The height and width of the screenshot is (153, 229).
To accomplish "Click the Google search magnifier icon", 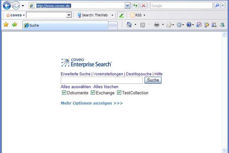I will coord(217,5).
